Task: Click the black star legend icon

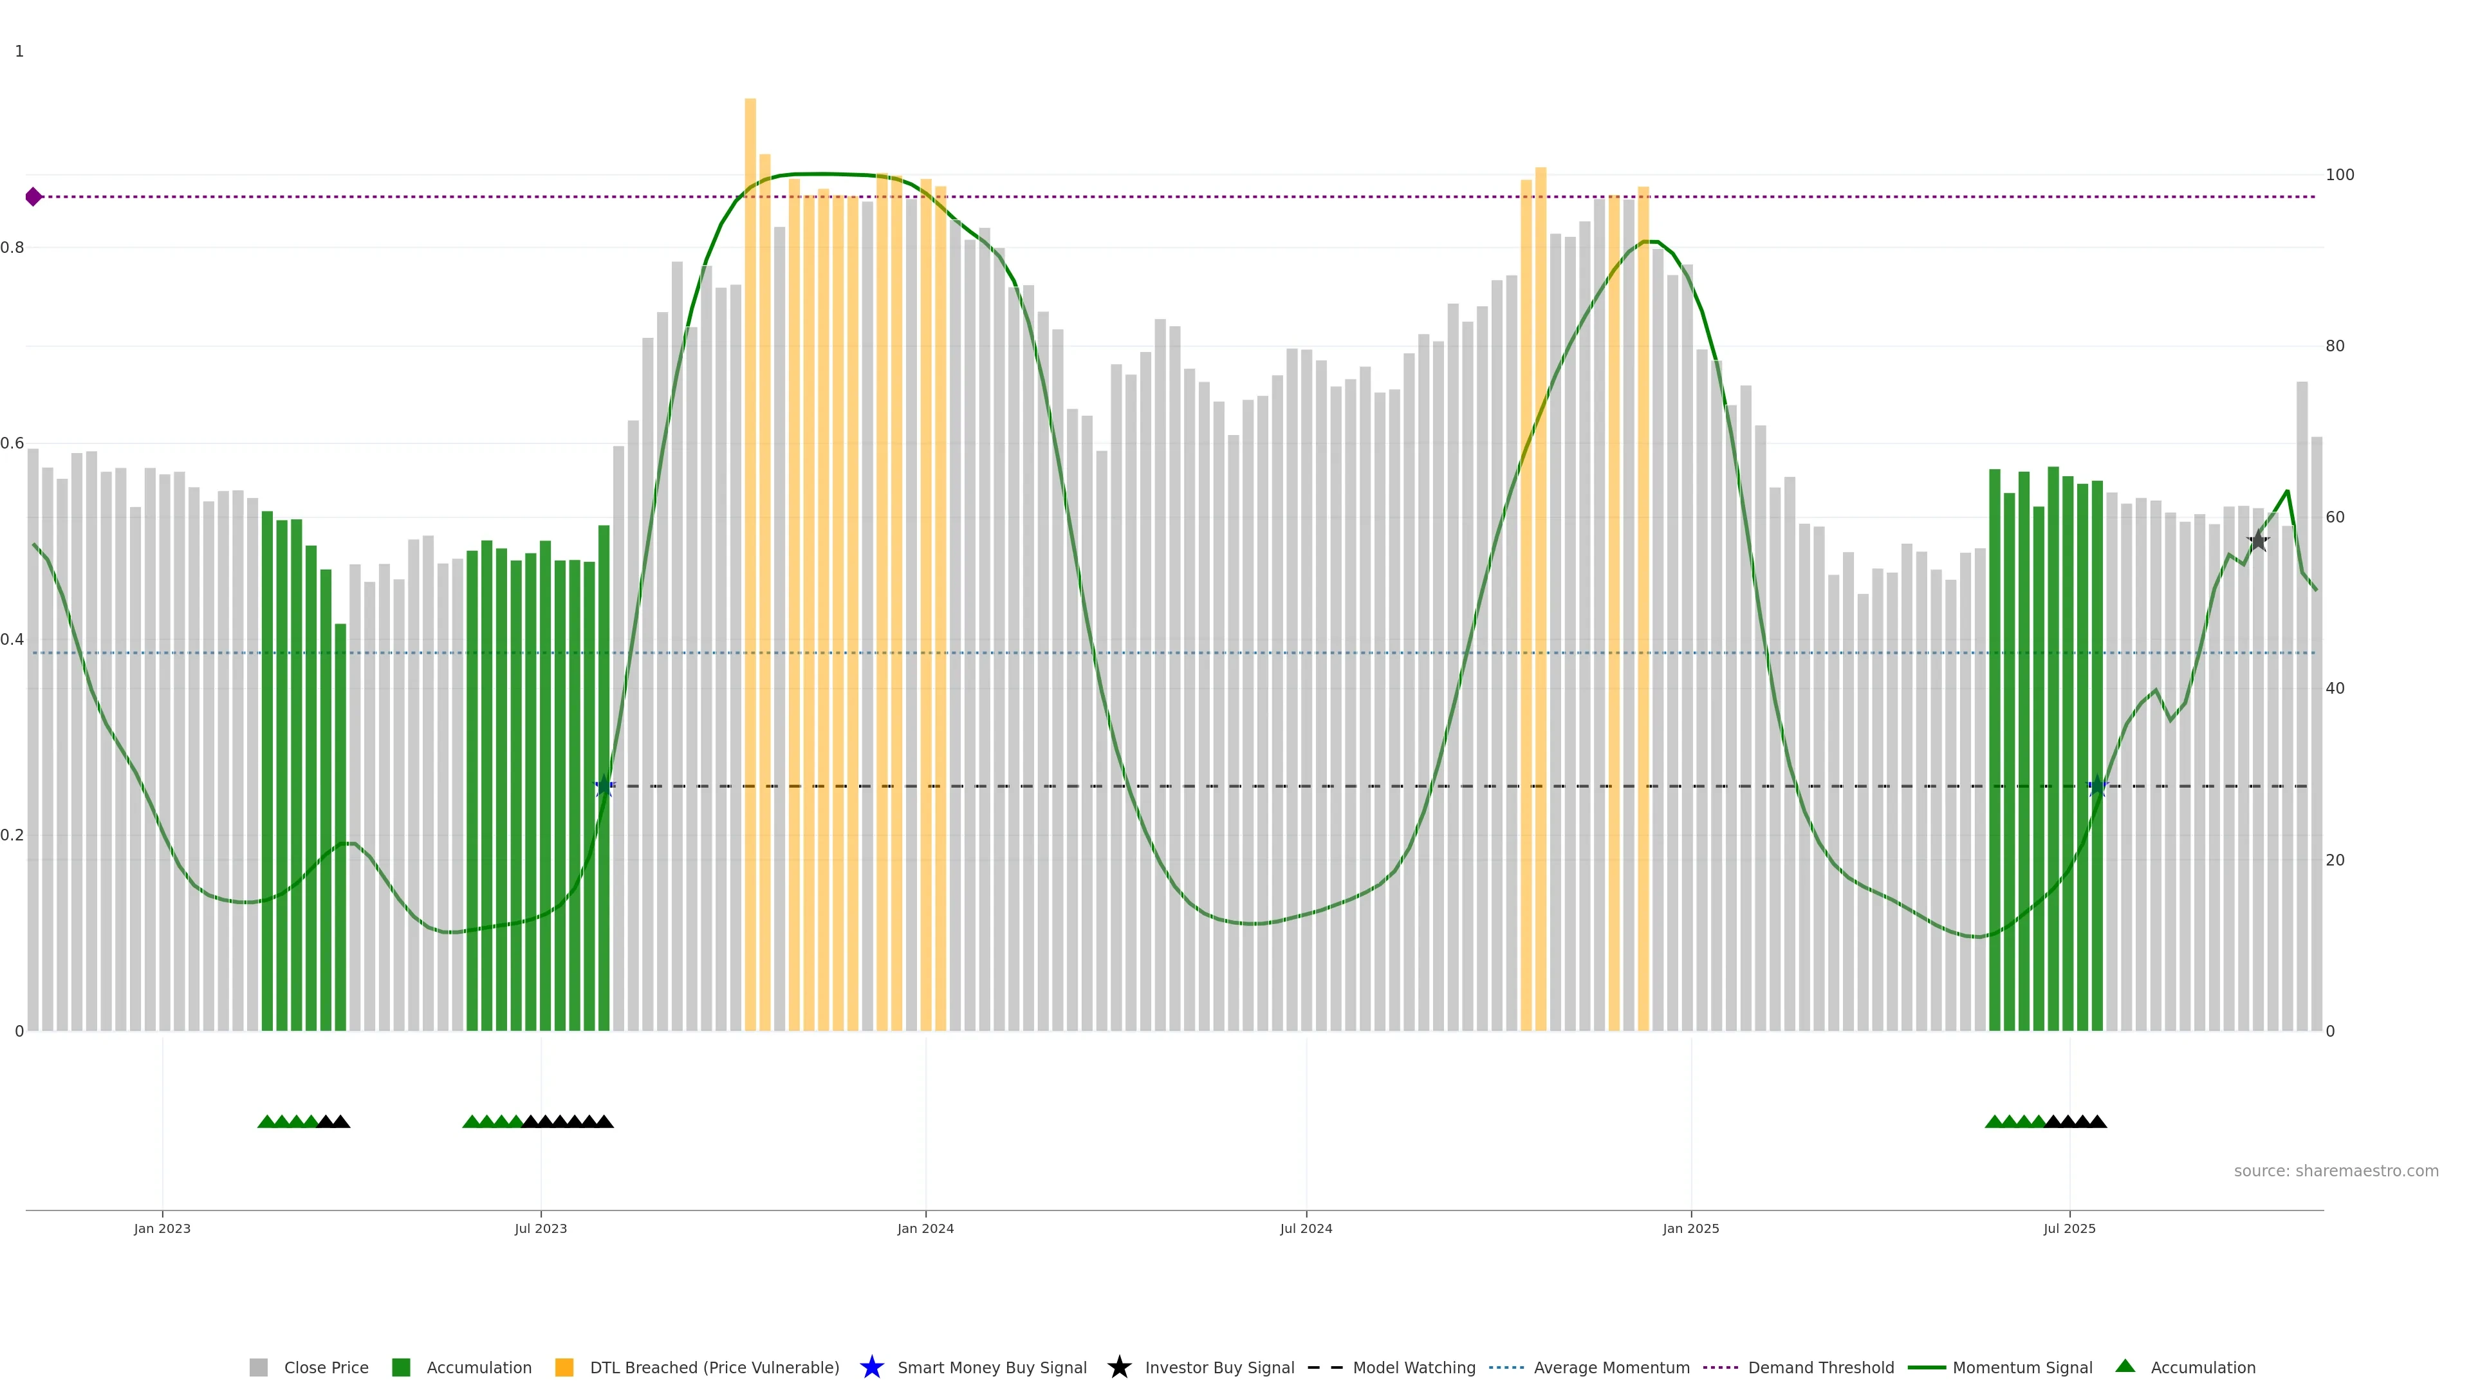Action: 1118,1367
